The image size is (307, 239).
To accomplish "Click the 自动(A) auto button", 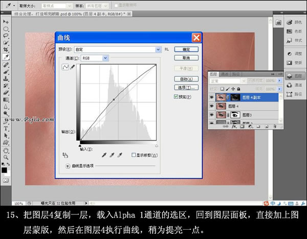I will 186,79.
